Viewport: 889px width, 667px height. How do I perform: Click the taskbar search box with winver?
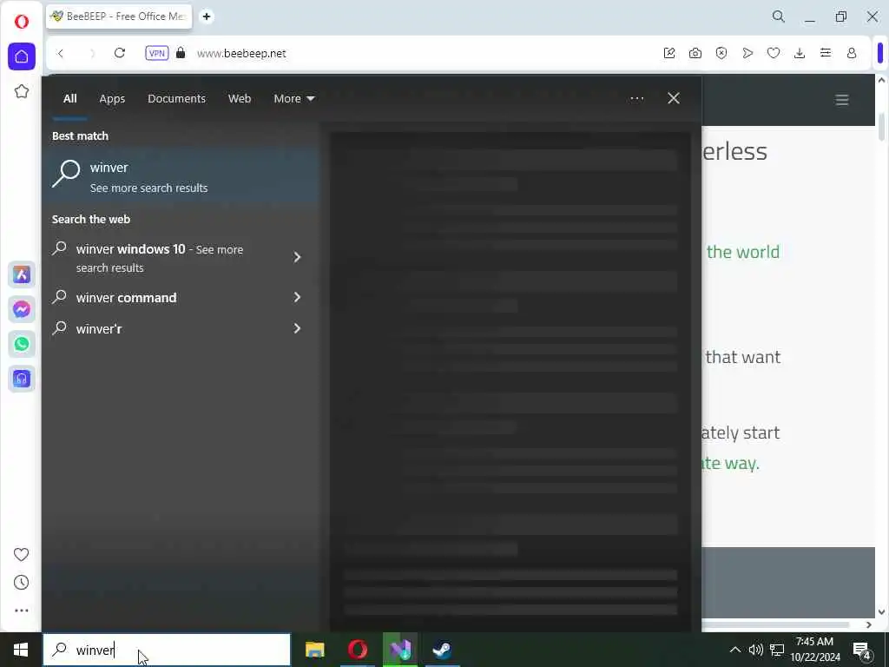pyautogui.click(x=167, y=650)
